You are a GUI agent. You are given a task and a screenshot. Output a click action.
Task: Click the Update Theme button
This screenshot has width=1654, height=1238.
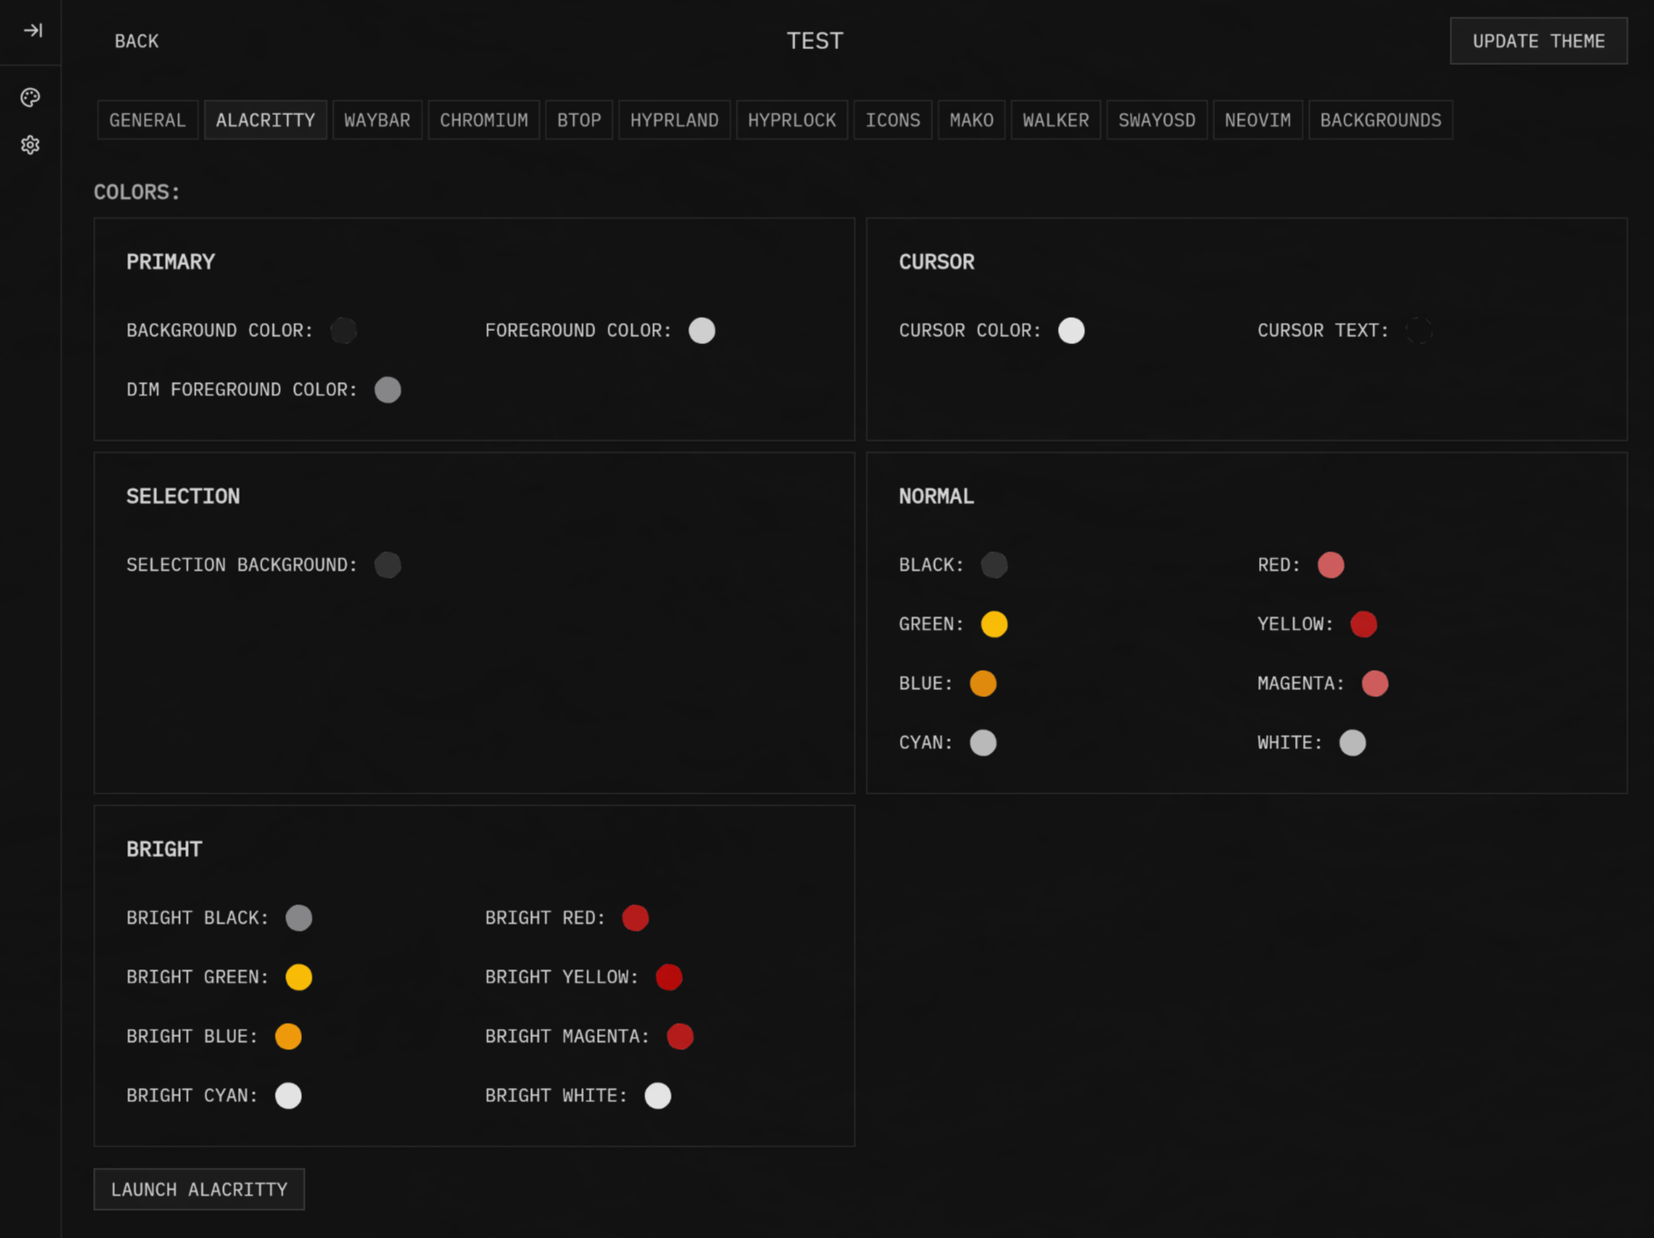coord(1538,41)
